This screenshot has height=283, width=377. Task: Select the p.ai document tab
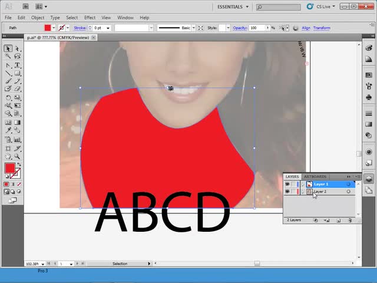58,38
